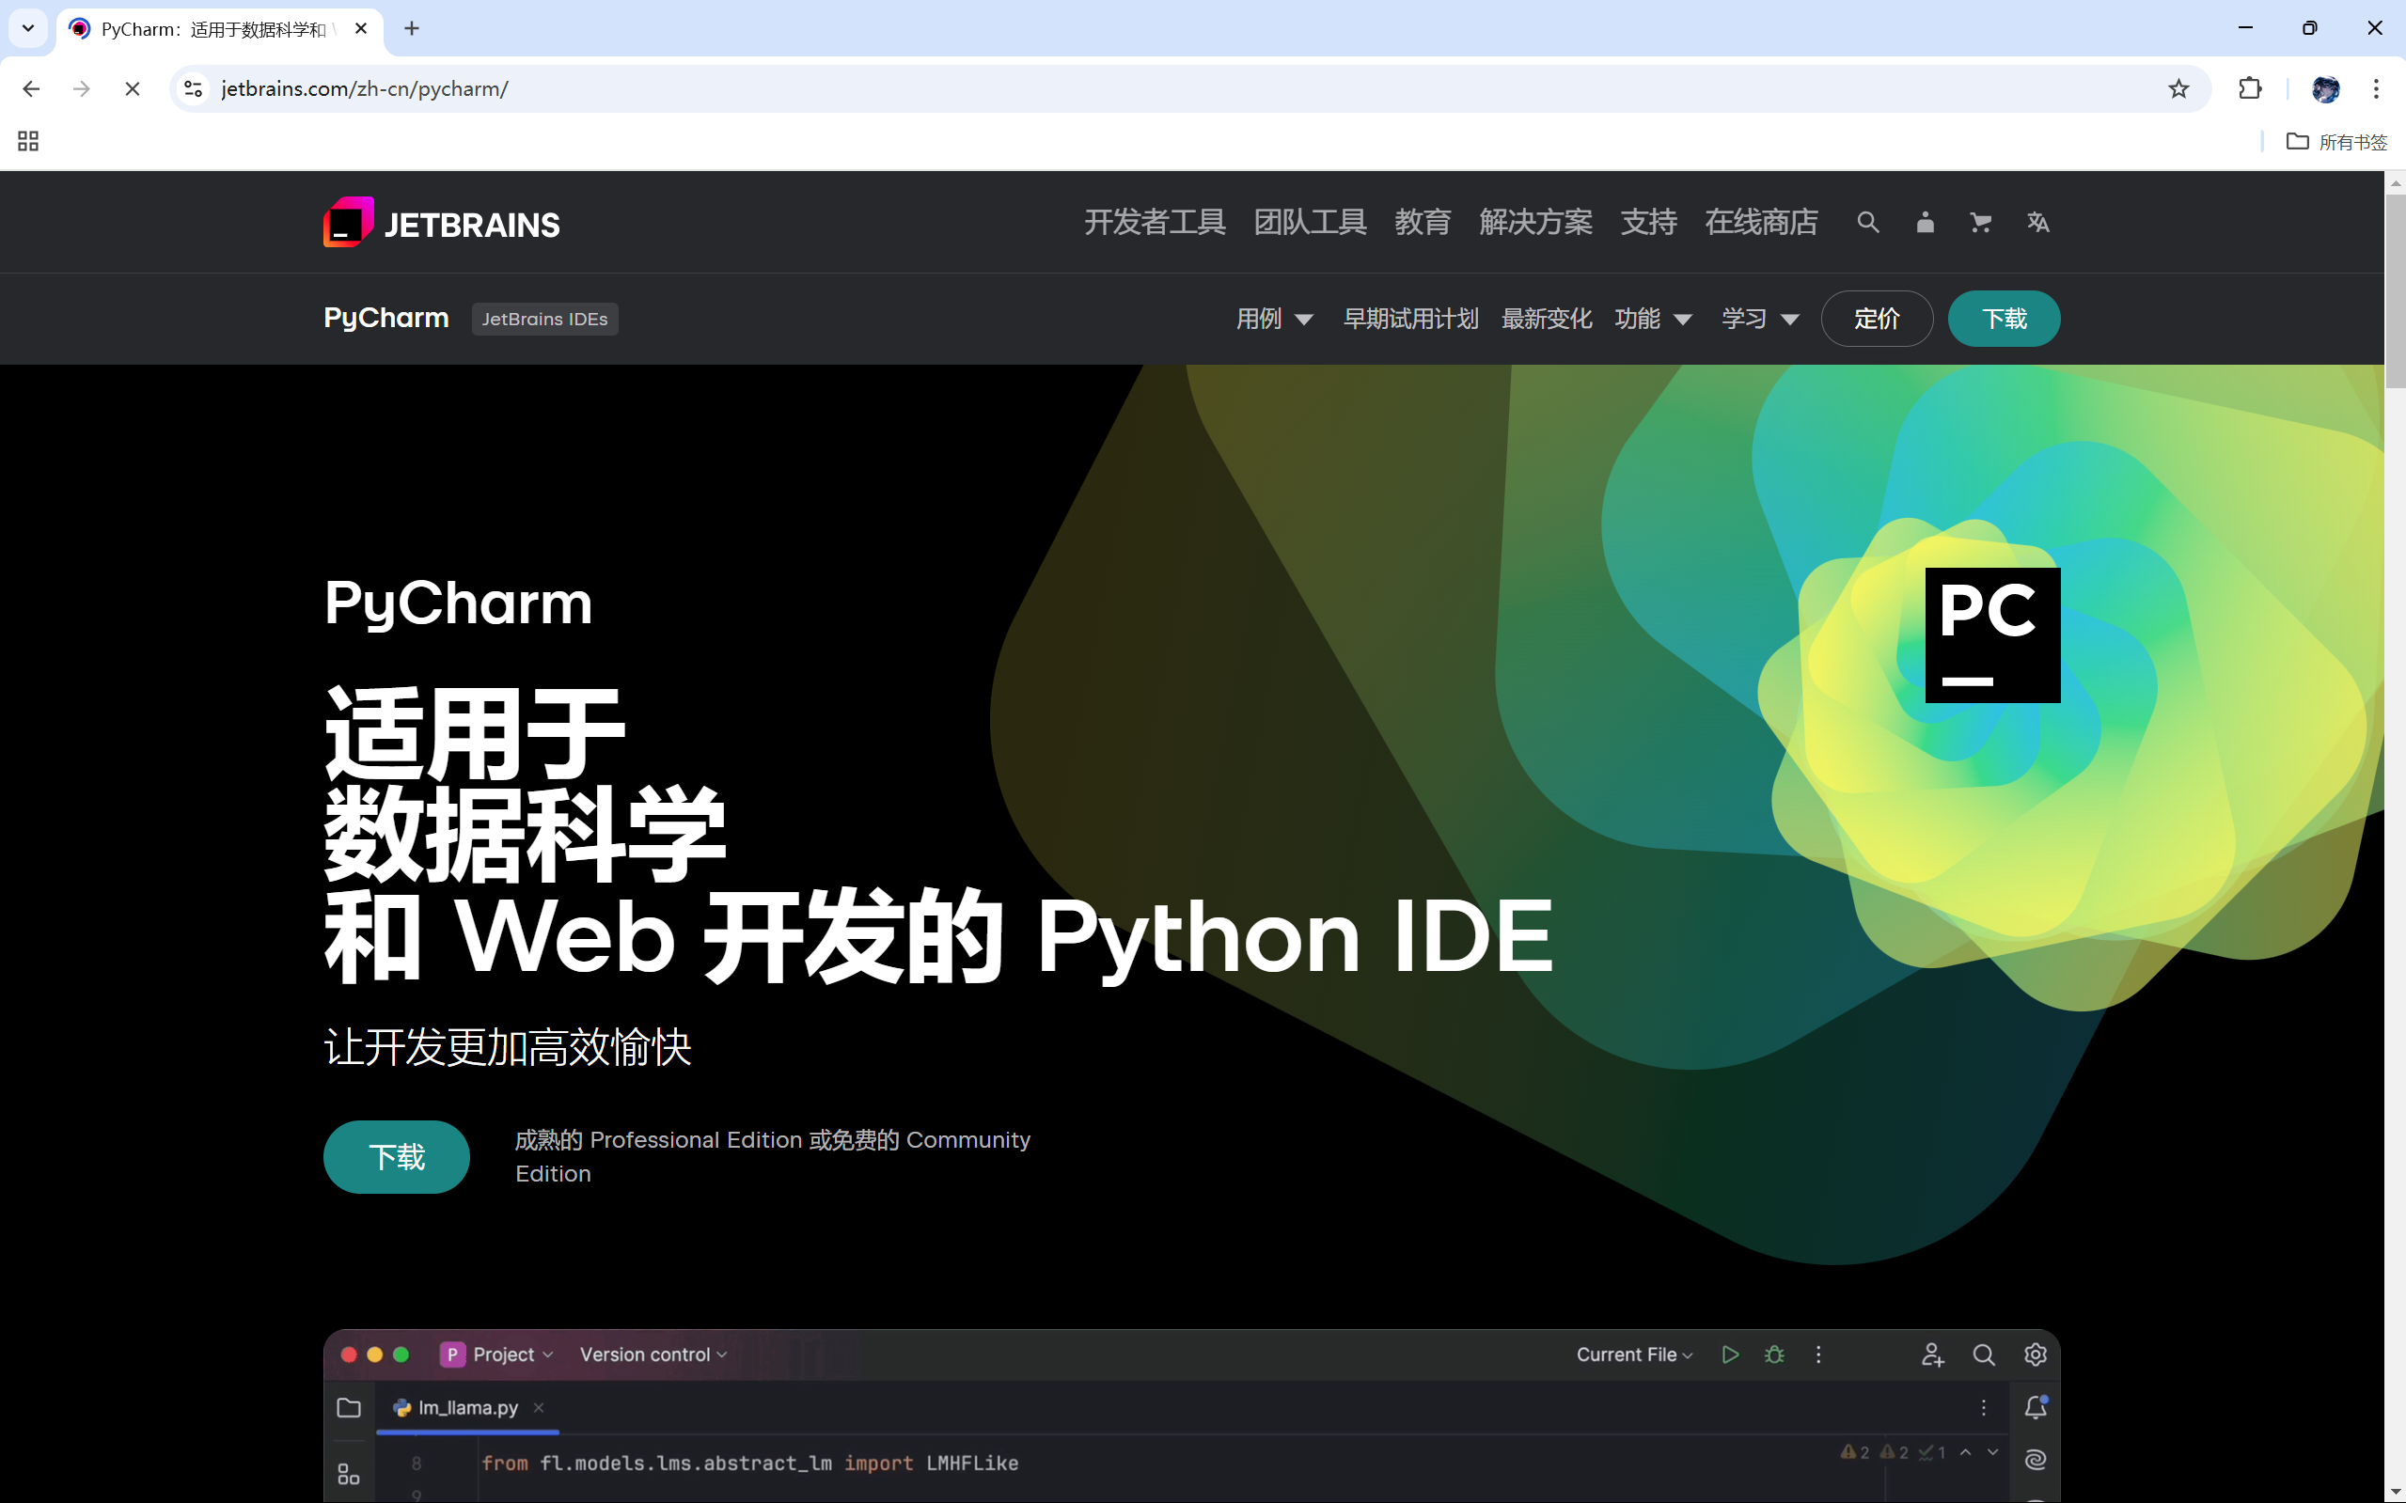Click the 定价 pricing button

(1877, 319)
